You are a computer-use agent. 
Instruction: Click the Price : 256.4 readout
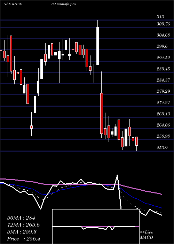[x=24, y=239]
